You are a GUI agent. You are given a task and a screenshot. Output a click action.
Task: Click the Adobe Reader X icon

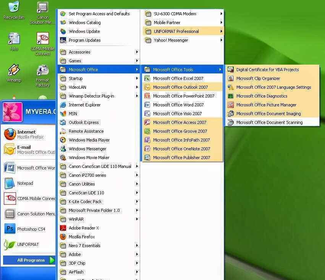(x=63, y=228)
